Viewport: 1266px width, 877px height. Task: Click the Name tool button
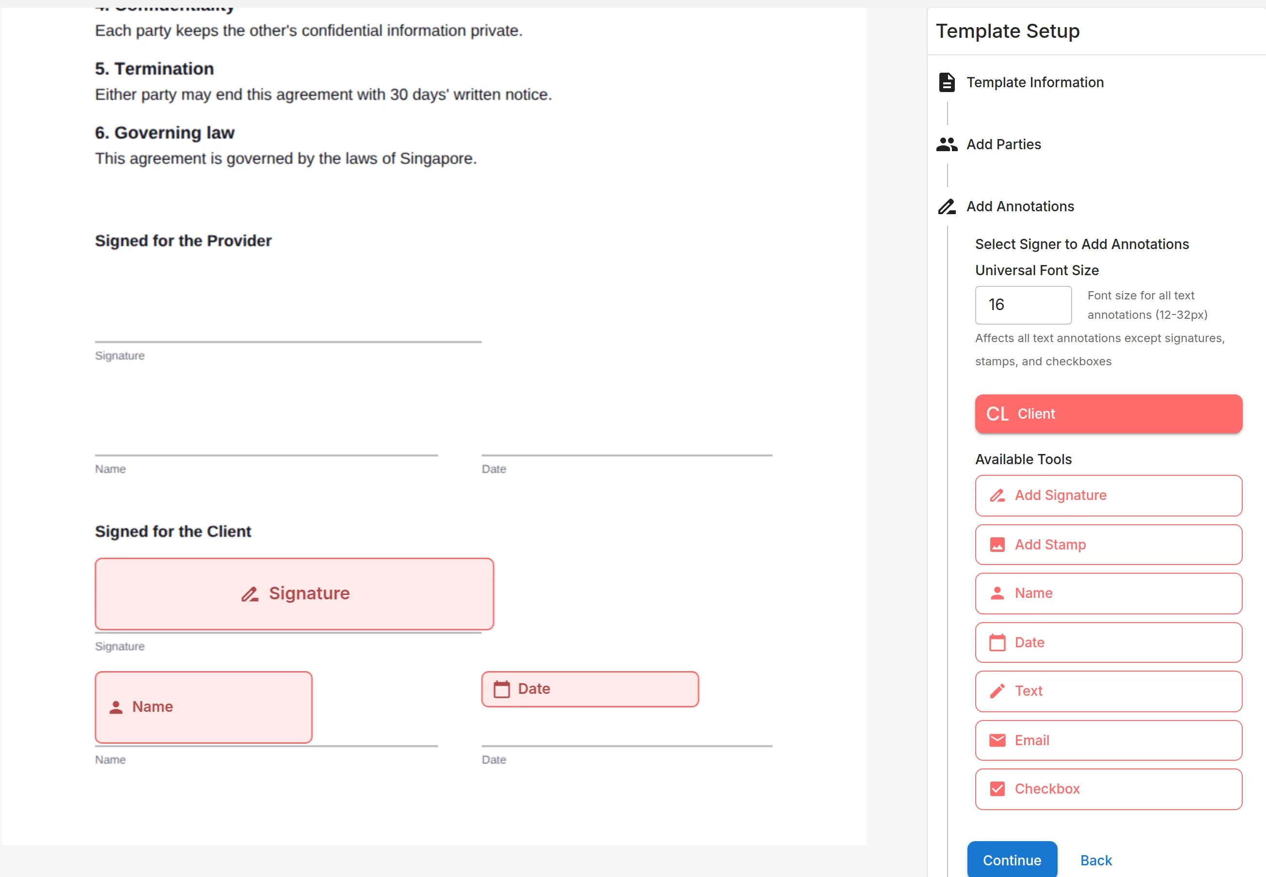click(x=1108, y=594)
